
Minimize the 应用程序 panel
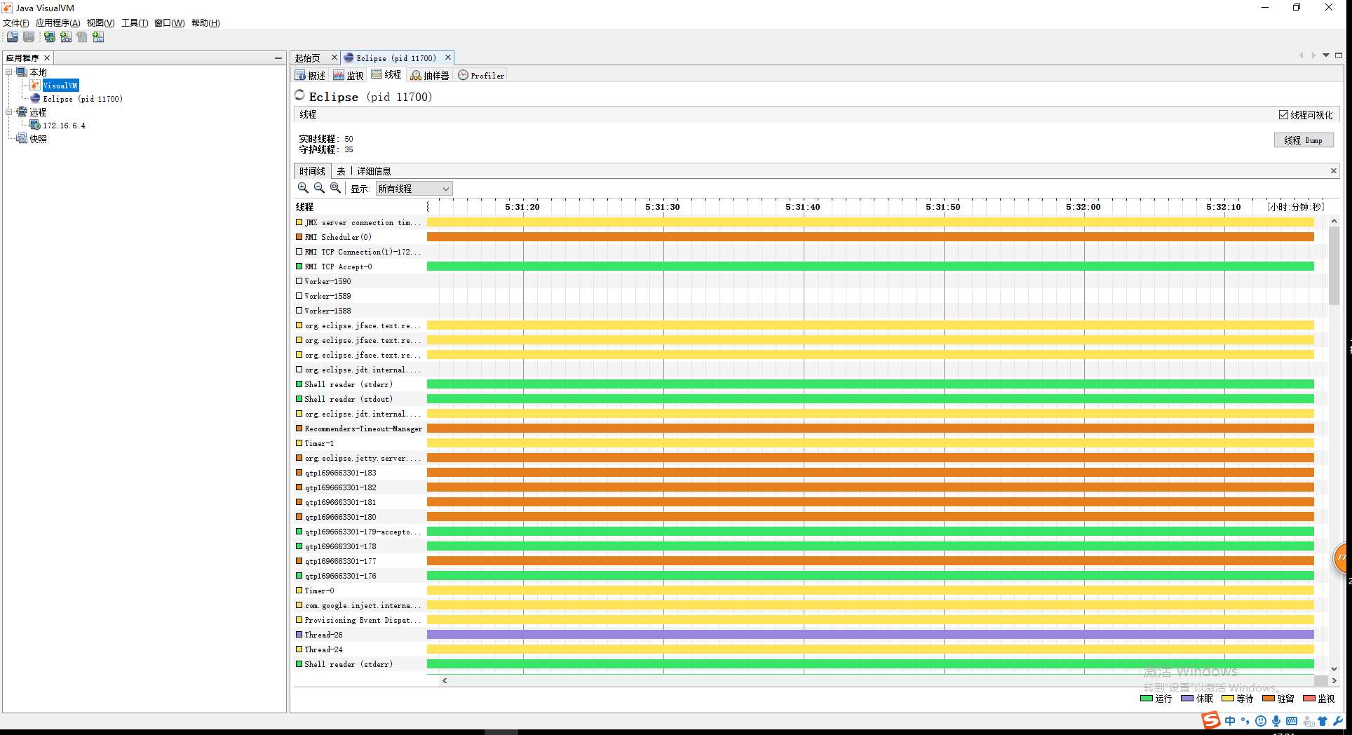278,58
